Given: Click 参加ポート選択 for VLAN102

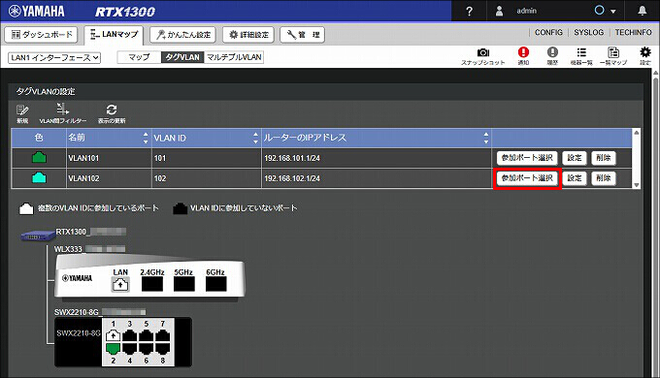Looking at the screenshot, I should click(527, 178).
